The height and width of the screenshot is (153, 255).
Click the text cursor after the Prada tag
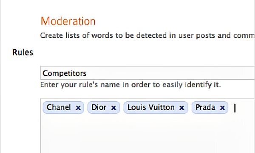[x=235, y=108]
